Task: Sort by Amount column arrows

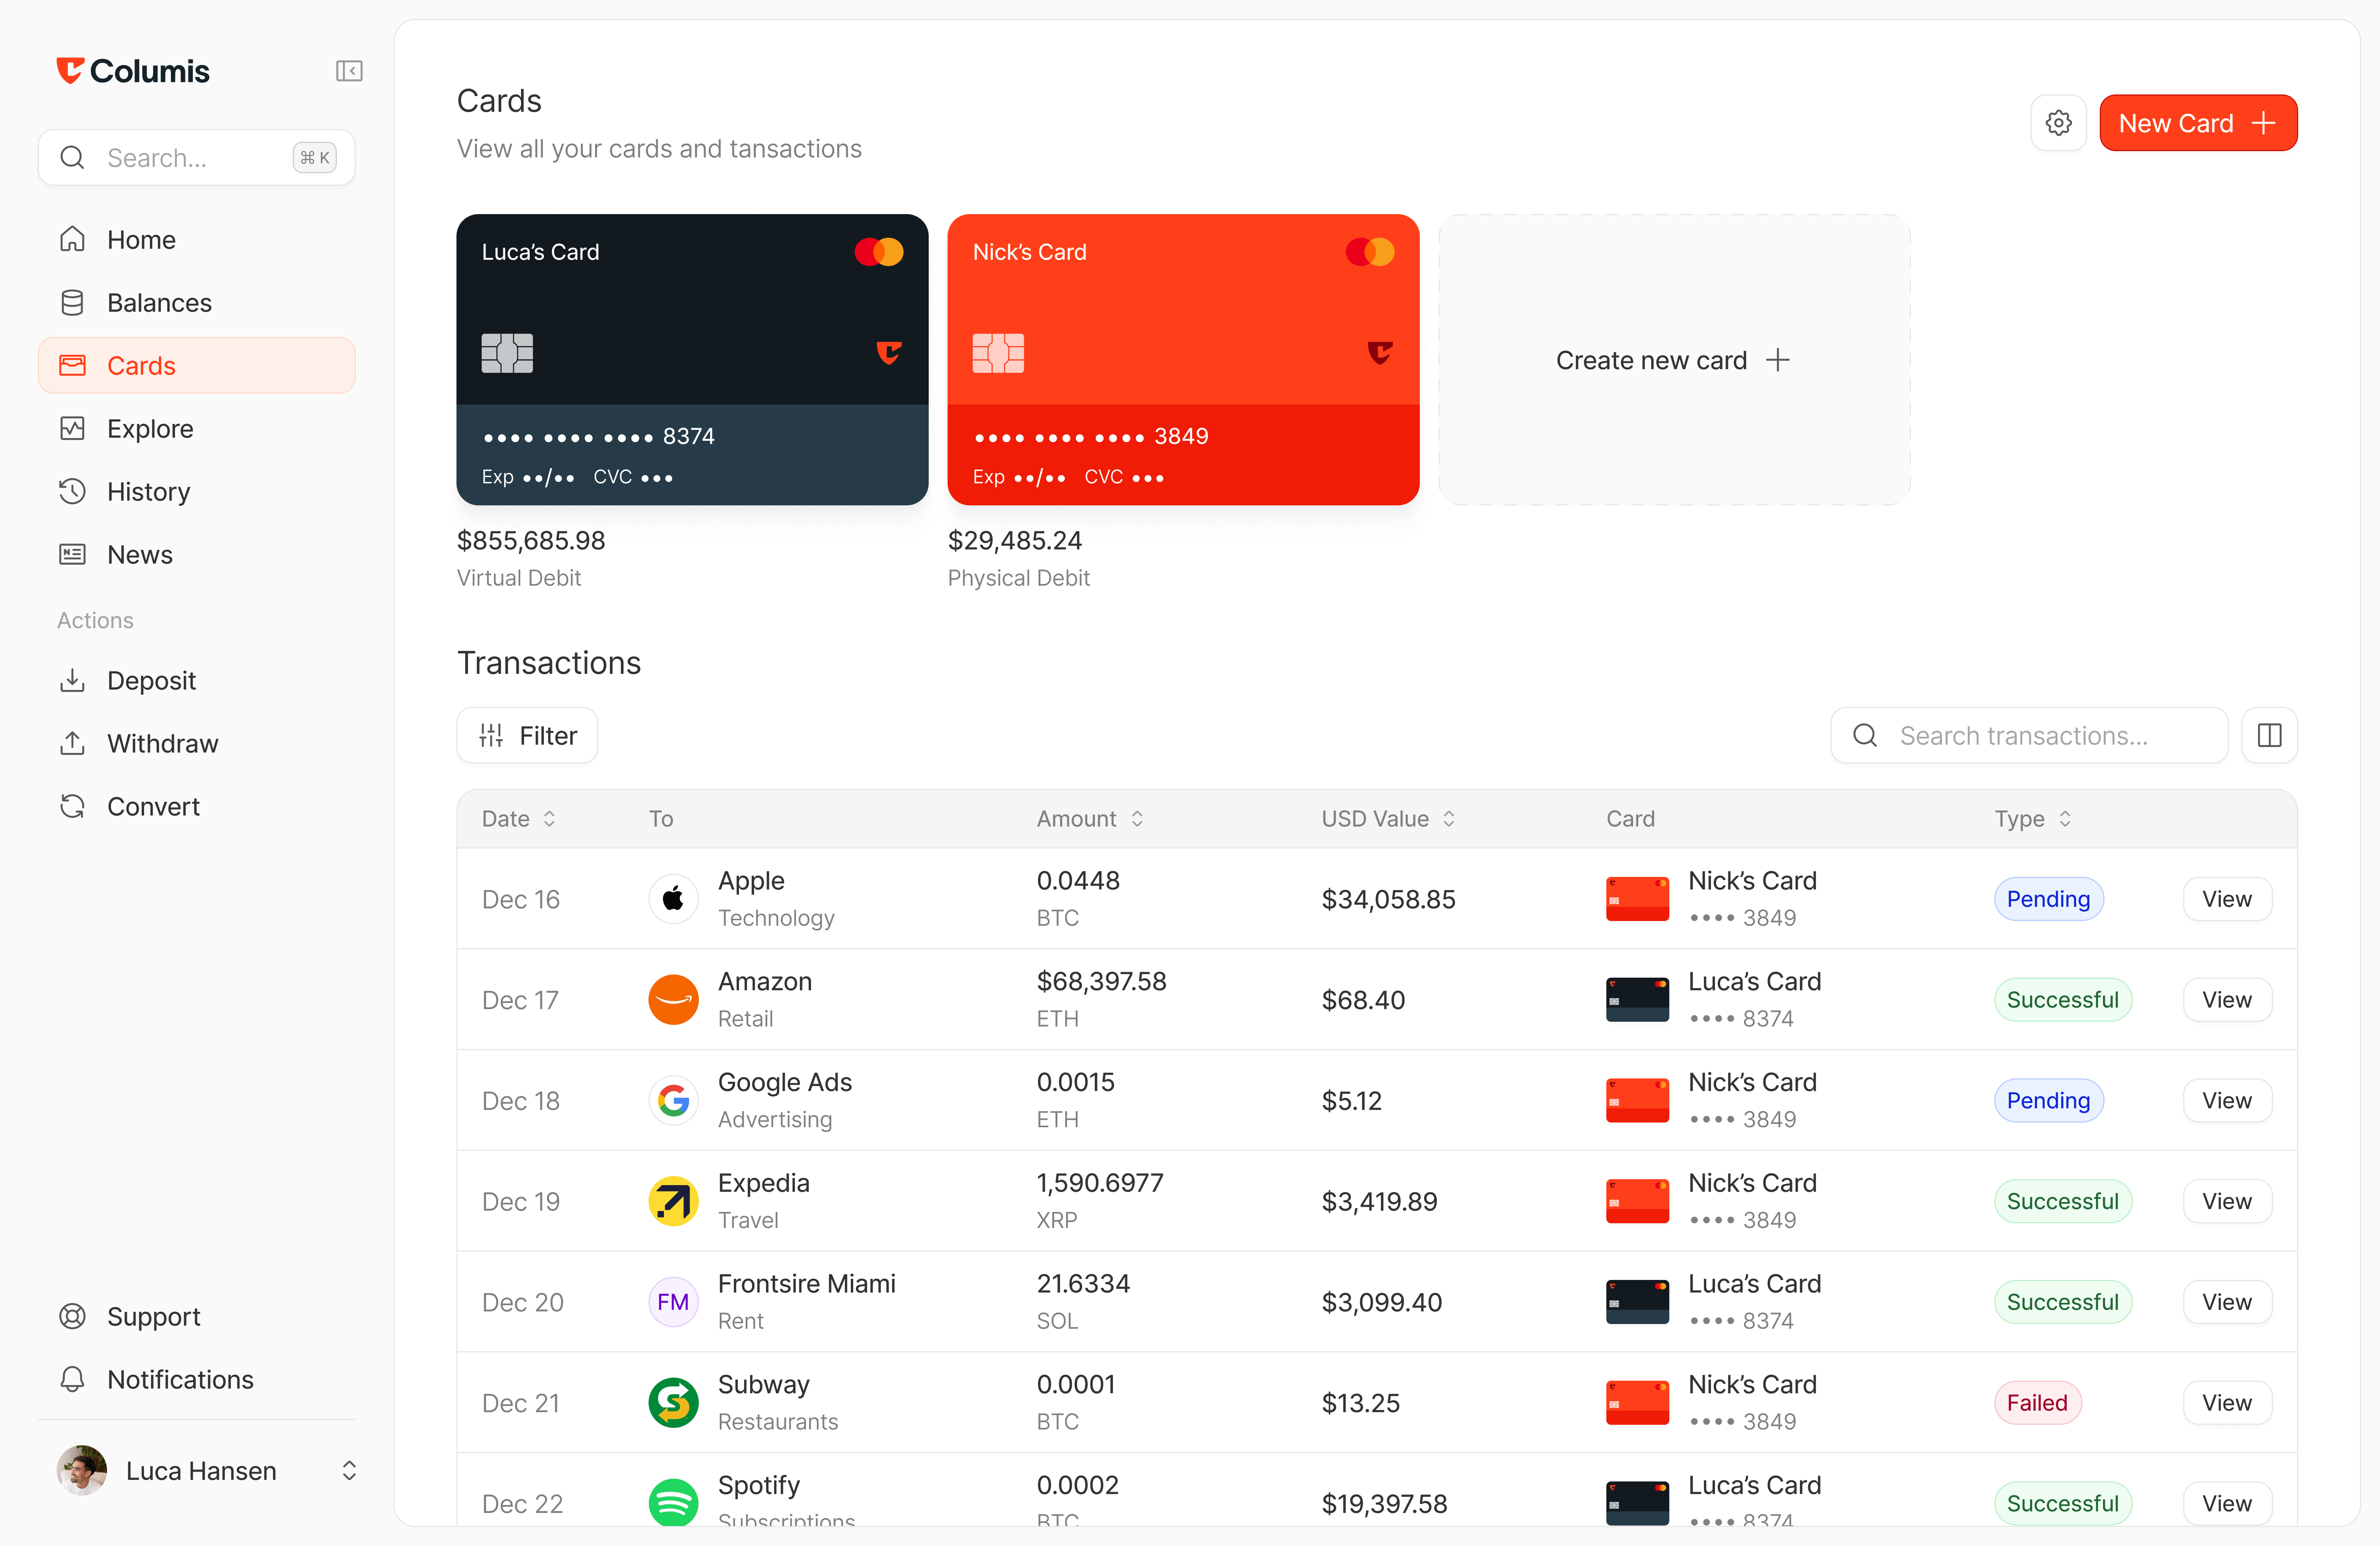Action: pyautogui.click(x=1136, y=819)
